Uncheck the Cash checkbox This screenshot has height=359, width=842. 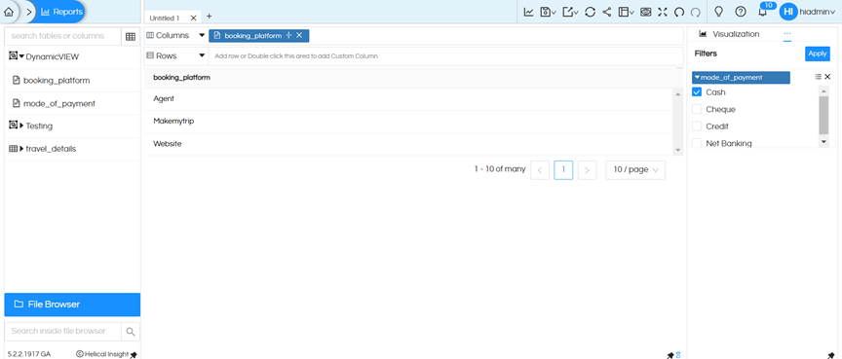pyautogui.click(x=697, y=92)
